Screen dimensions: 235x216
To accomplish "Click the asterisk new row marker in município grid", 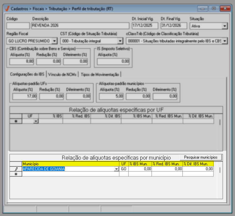I will pyautogui.click(x=16, y=174).
